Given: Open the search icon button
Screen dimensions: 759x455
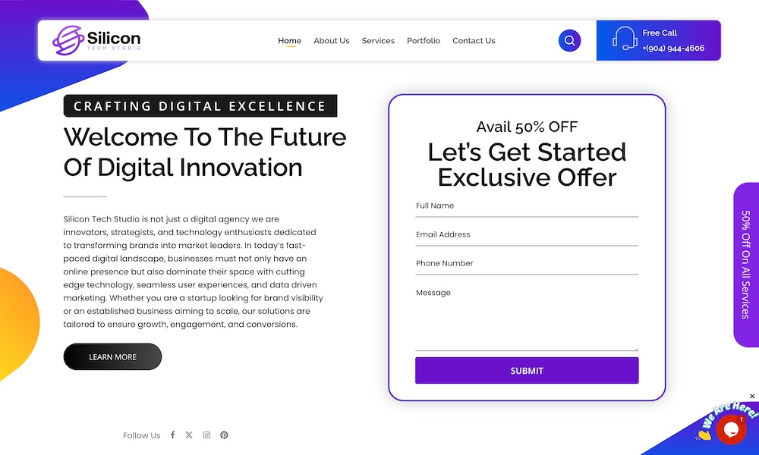Looking at the screenshot, I should (x=569, y=41).
